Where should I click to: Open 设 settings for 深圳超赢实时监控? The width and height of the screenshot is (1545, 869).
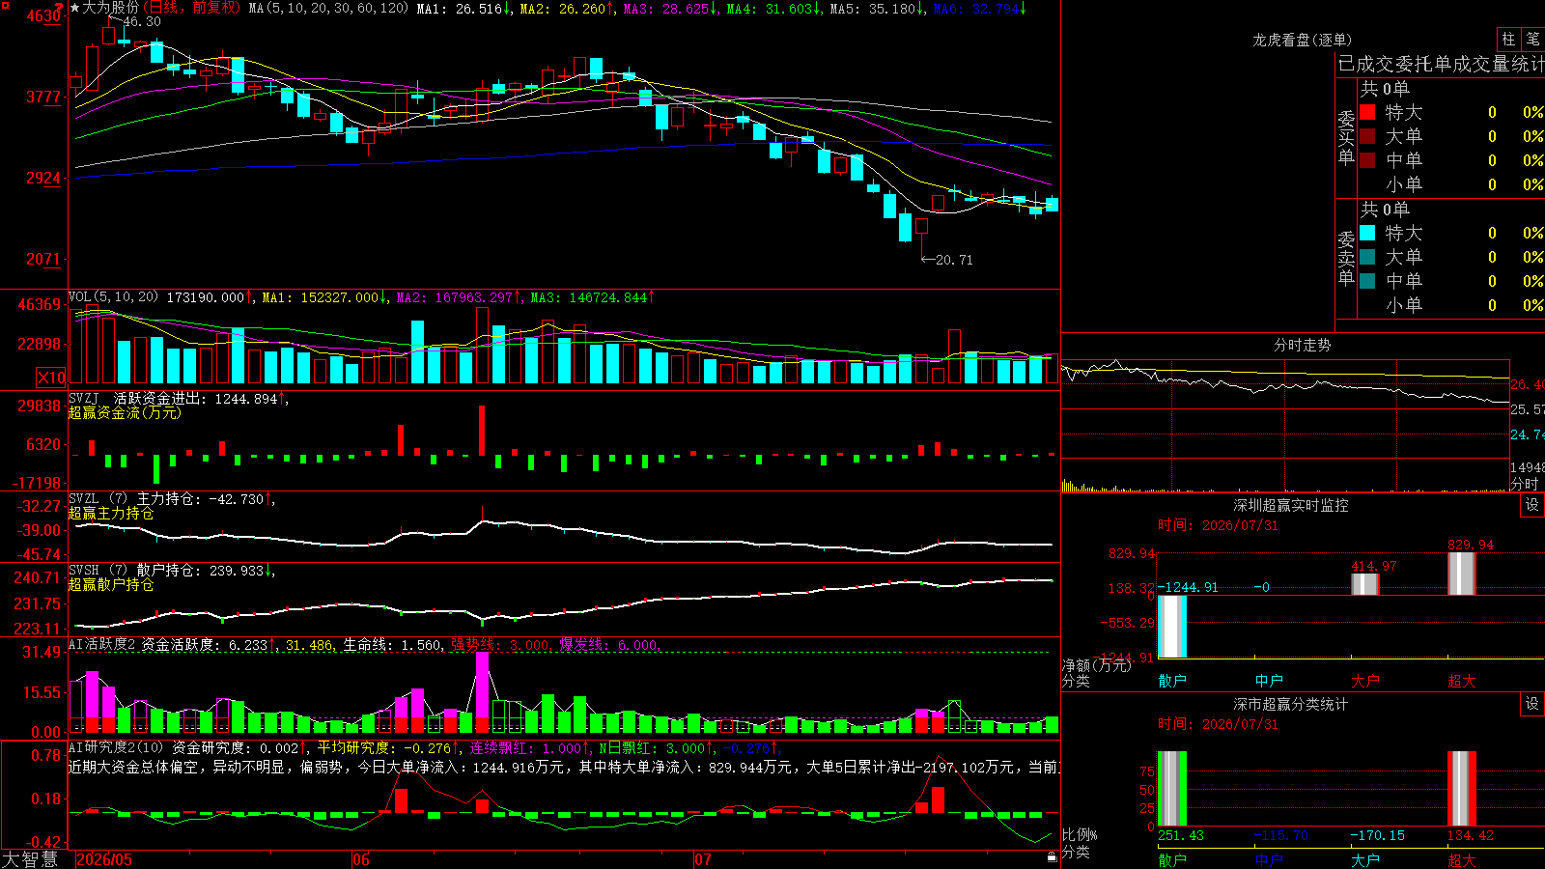click(1532, 505)
